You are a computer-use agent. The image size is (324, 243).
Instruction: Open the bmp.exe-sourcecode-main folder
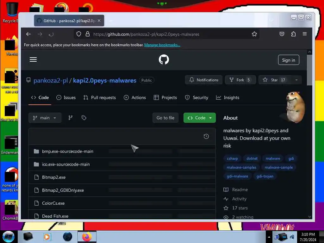pos(68,152)
